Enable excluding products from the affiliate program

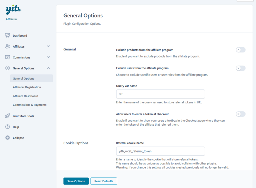coord(240,50)
